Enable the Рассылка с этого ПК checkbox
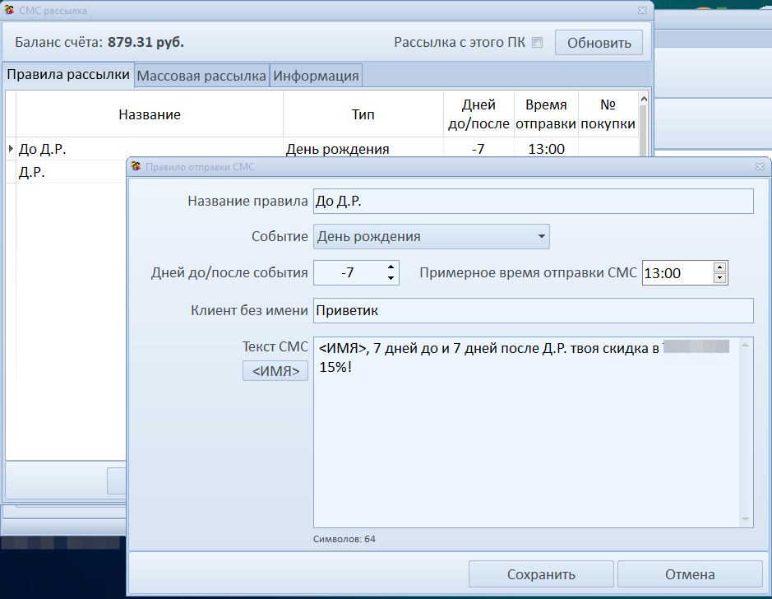 pyautogui.click(x=538, y=43)
